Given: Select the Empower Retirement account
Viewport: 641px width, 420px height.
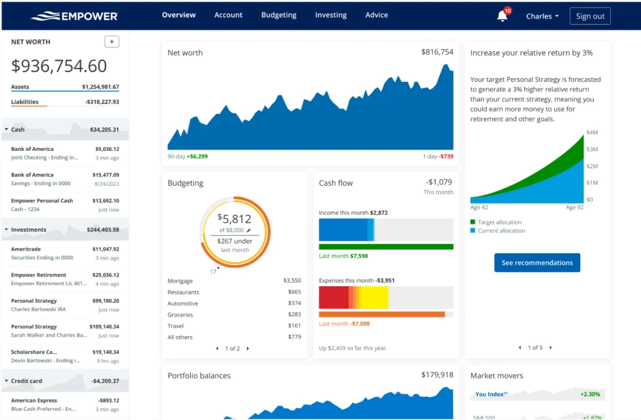Looking at the screenshot, I should pos(65,279).
